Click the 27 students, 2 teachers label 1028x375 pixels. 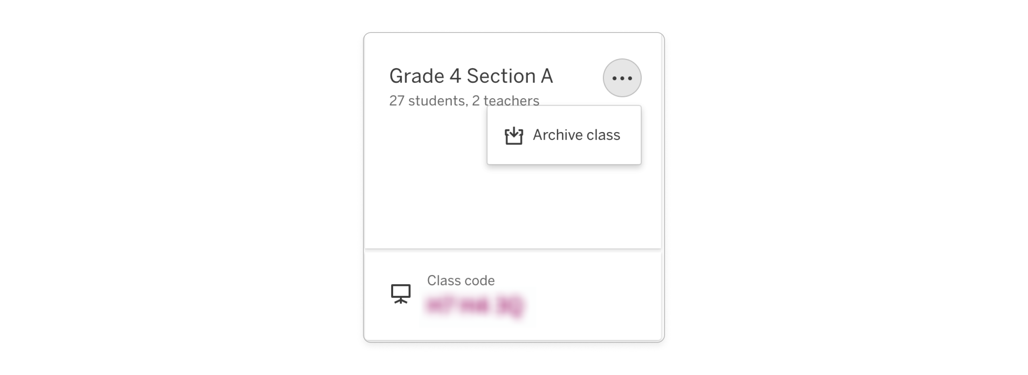click(x=464, y=100)
